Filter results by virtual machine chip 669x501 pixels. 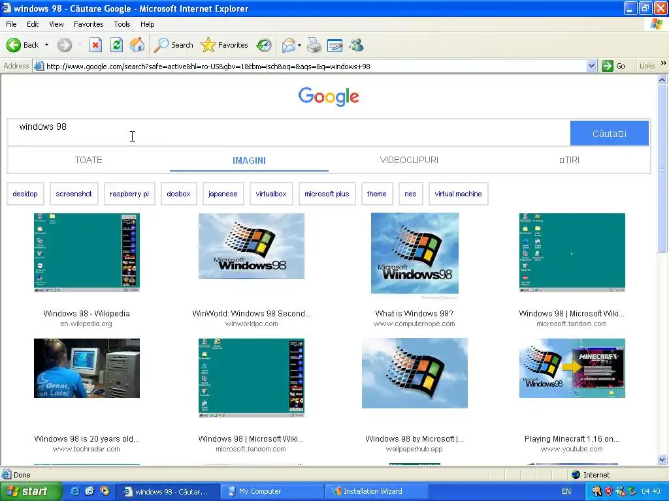[458, 194]
